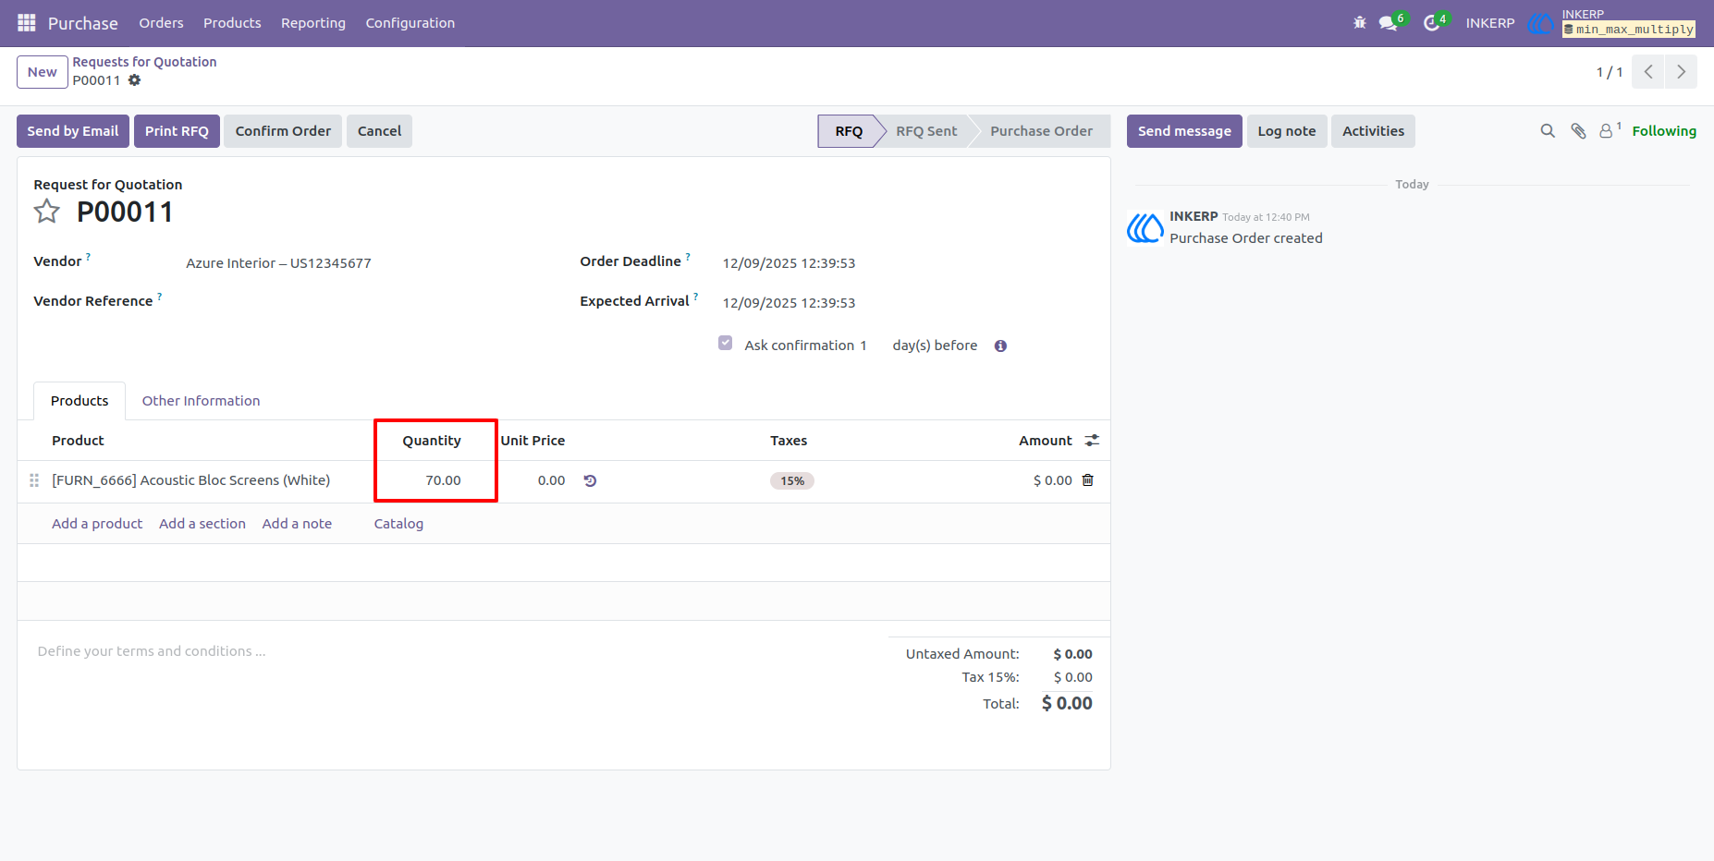Image resolution: width=1714 pixels, height=861 pixels.
Task: Open the Requests for Quotation breadcrumb
Action: click(145, 62)
